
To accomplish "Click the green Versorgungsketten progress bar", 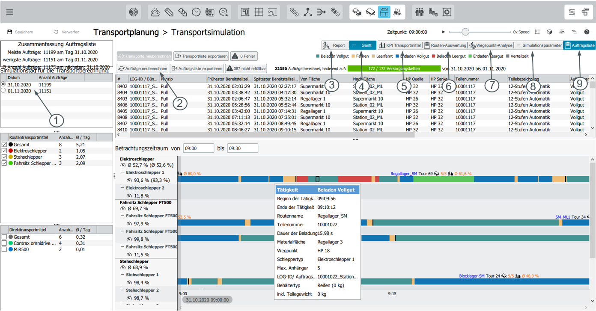I will tap(393, 68).
